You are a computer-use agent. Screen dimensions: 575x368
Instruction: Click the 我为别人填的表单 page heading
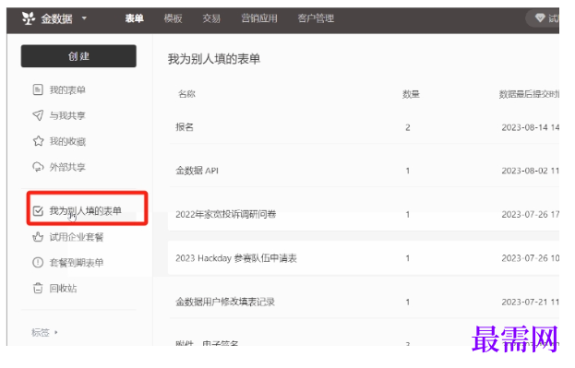click(x=214, y=59)
